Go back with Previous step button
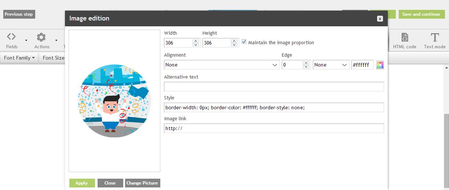This screenshot has height=190, width=449. (19, 14)
